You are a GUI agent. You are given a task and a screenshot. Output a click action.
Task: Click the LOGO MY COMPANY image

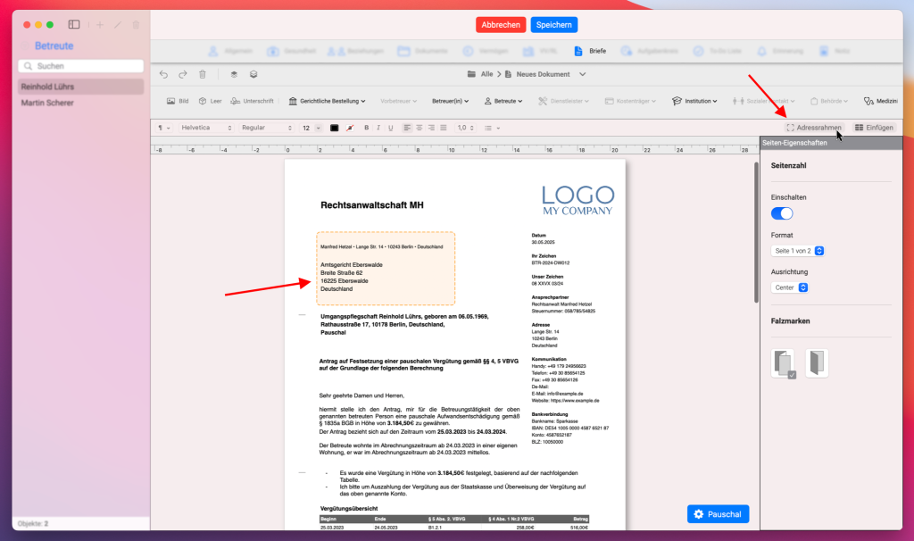pos(577,201)
